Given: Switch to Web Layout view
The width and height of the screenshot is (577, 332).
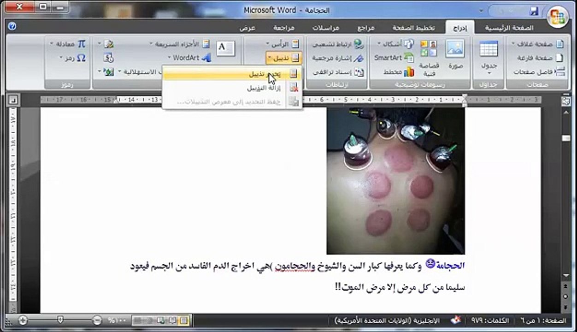Looking at the screenshot, I should (x=161, y=320).
